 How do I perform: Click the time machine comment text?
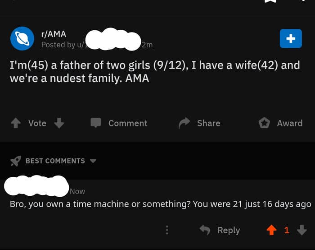point(160,204)
